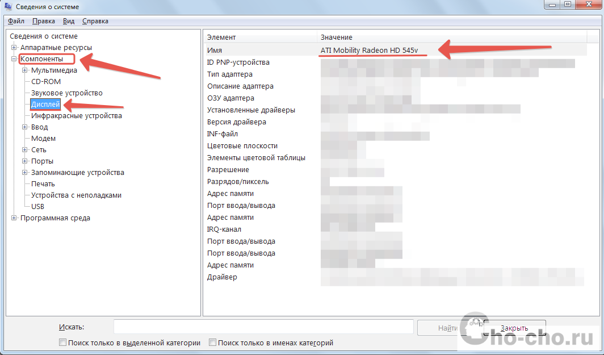Expand the Программная среда tree node
Viewport: 604px width, 355px height.
(14, 218)
